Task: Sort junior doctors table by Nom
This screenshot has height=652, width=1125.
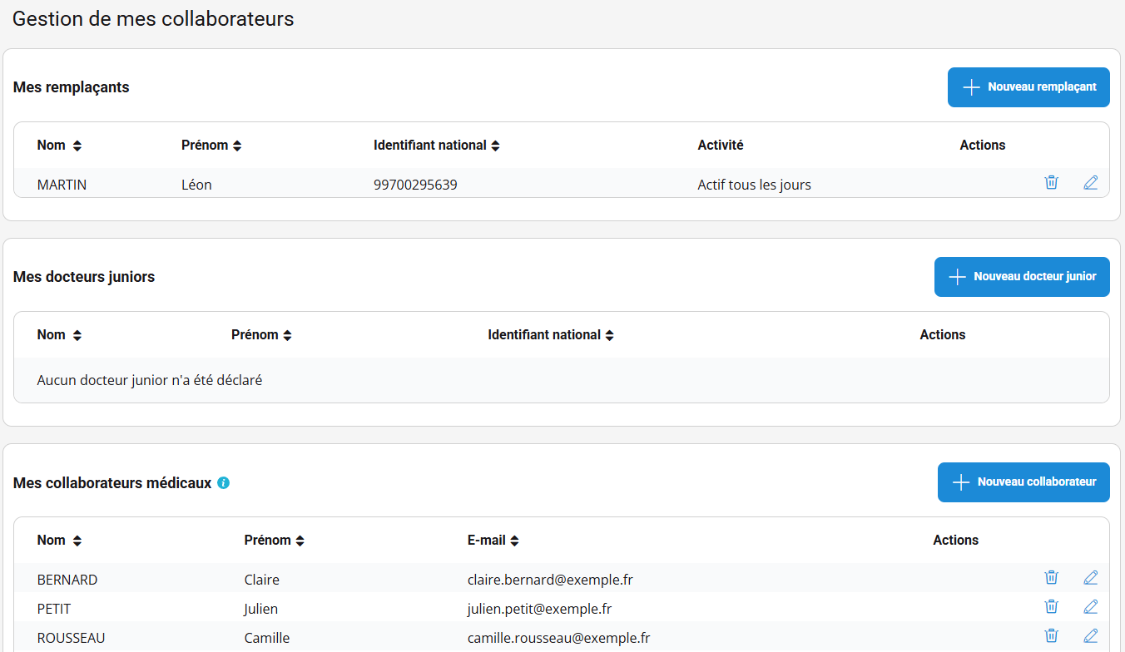Action: click(x=77, y=335)
